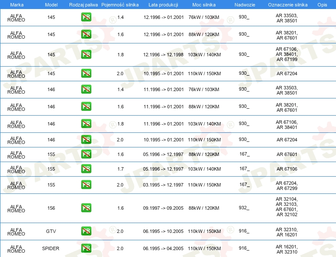Click power 103kW / 140KM in 155 row
Image resolution: width=336 pixels, height=257 pixels.
click(204, 169)
